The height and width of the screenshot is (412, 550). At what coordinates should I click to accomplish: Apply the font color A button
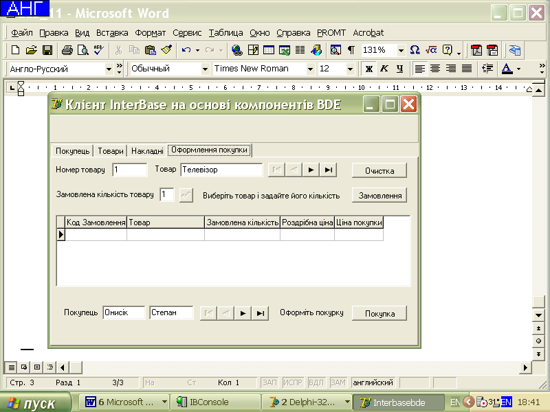point(507,69)
